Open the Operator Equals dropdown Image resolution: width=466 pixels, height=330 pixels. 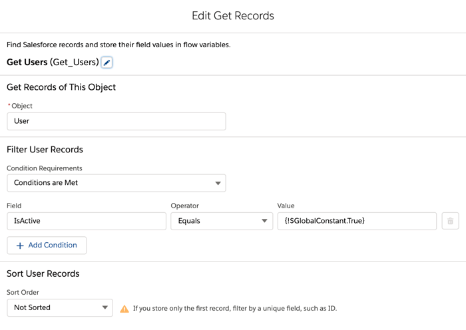tap(222, 221)
